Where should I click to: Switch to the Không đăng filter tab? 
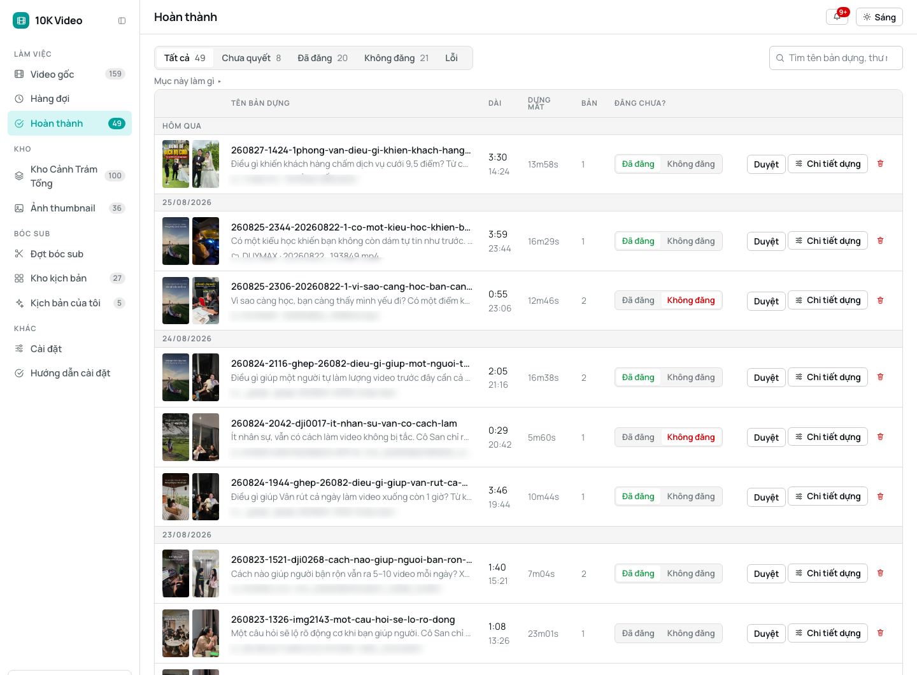click(397, 58)
